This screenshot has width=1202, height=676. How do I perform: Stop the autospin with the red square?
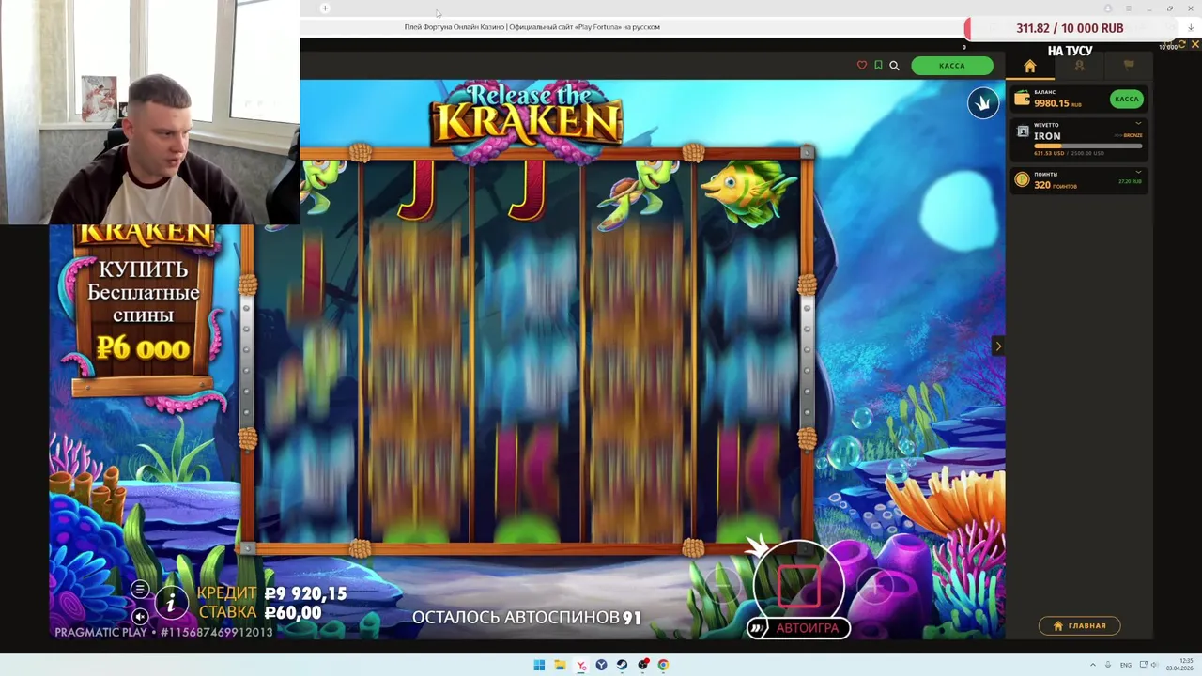(799, 586)
